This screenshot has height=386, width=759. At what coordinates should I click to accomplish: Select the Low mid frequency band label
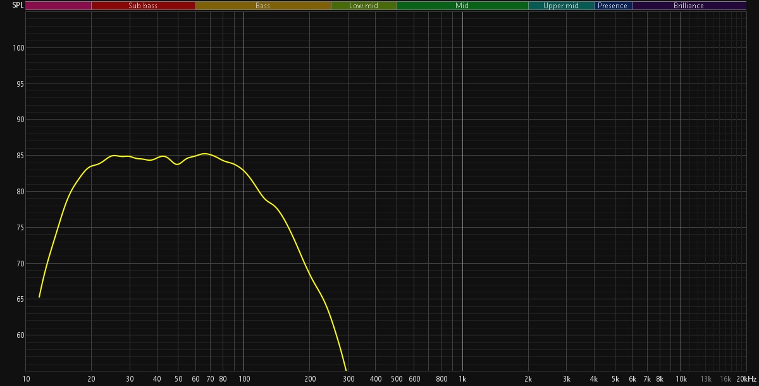coord(364,6)
